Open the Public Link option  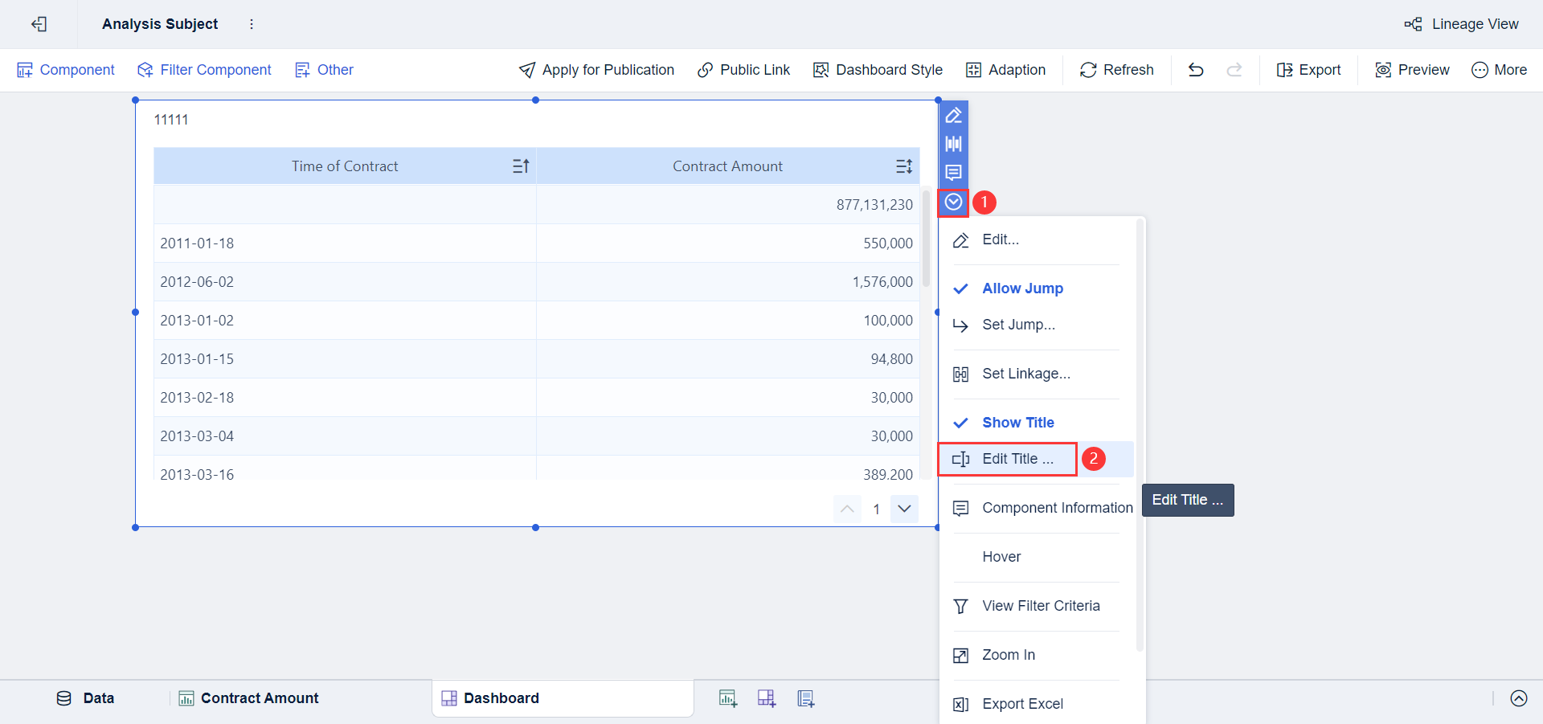743,70
